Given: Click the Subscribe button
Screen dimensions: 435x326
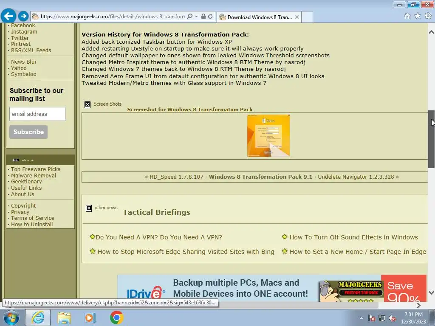Looking at the screenshot, I should pos(28,132).
